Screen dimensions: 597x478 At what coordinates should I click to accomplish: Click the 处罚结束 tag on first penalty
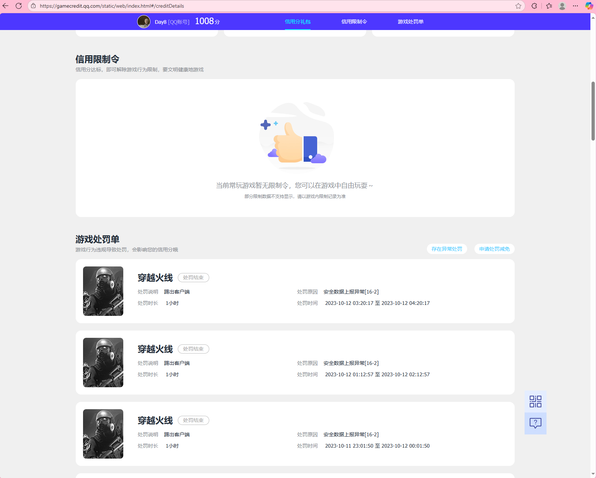point(193,277)
